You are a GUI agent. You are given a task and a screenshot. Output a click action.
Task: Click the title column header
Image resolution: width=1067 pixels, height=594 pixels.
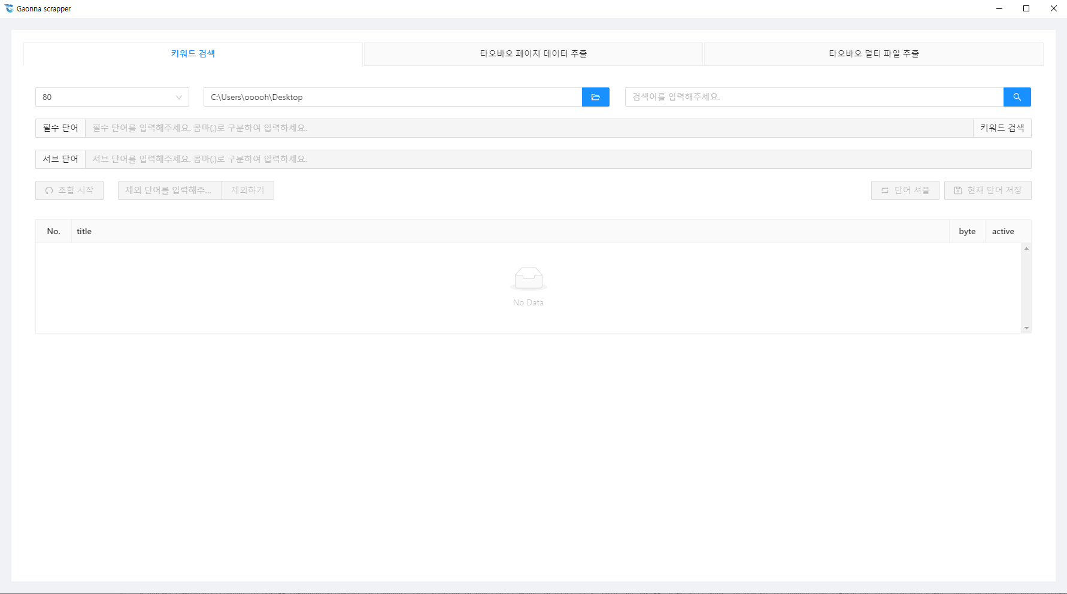pyautogui.click(x=510, y=231)
